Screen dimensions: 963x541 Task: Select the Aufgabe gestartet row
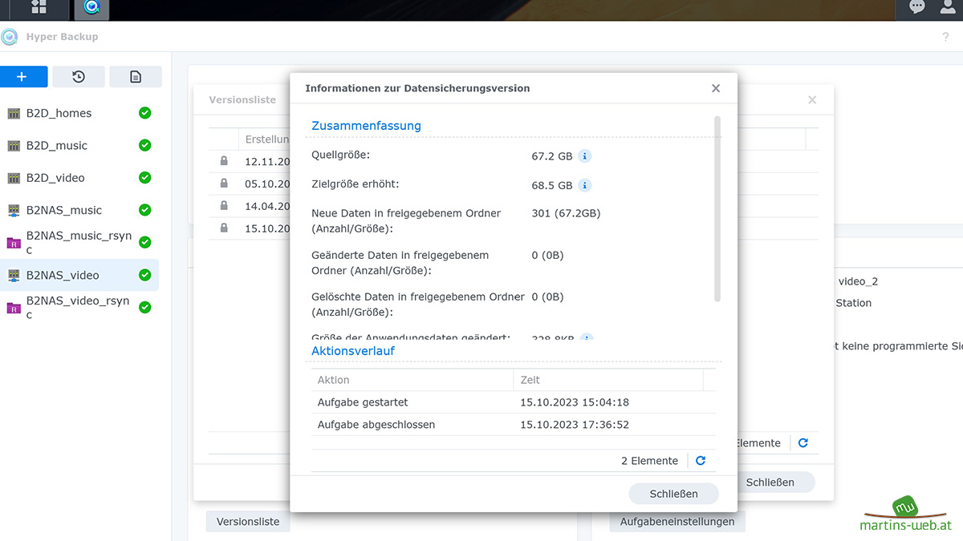[514, 402]
